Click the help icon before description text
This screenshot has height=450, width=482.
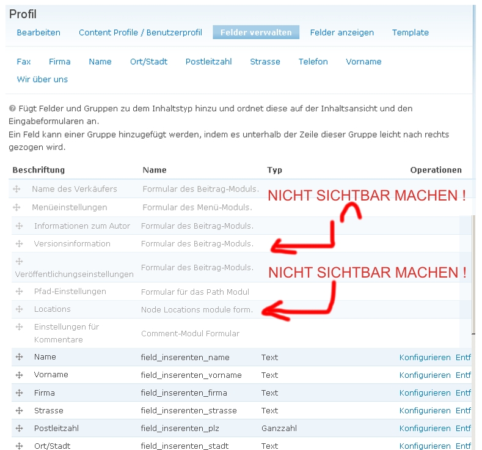12,108
